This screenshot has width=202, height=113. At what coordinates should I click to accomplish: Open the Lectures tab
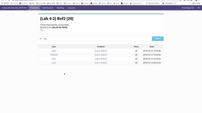point(71,8)
